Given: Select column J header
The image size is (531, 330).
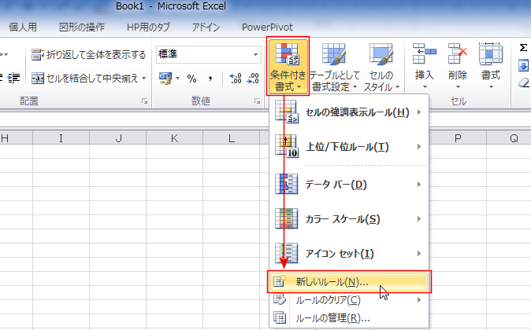Looking at the screenshot, I should [118, 138].
